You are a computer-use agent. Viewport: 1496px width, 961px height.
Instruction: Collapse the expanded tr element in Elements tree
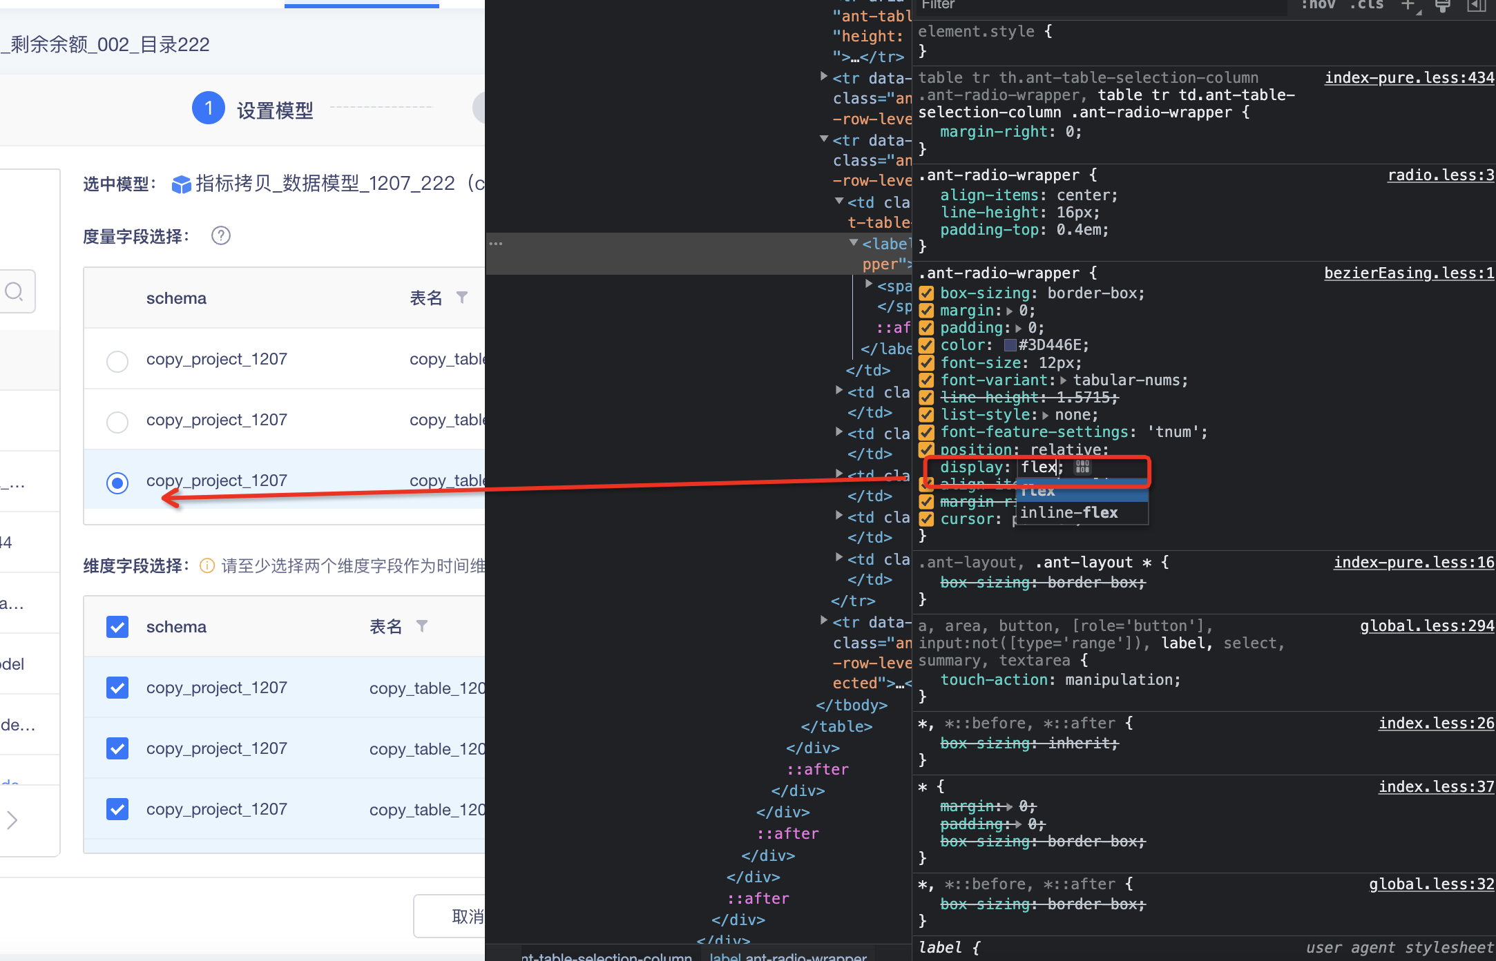[823, 139]
